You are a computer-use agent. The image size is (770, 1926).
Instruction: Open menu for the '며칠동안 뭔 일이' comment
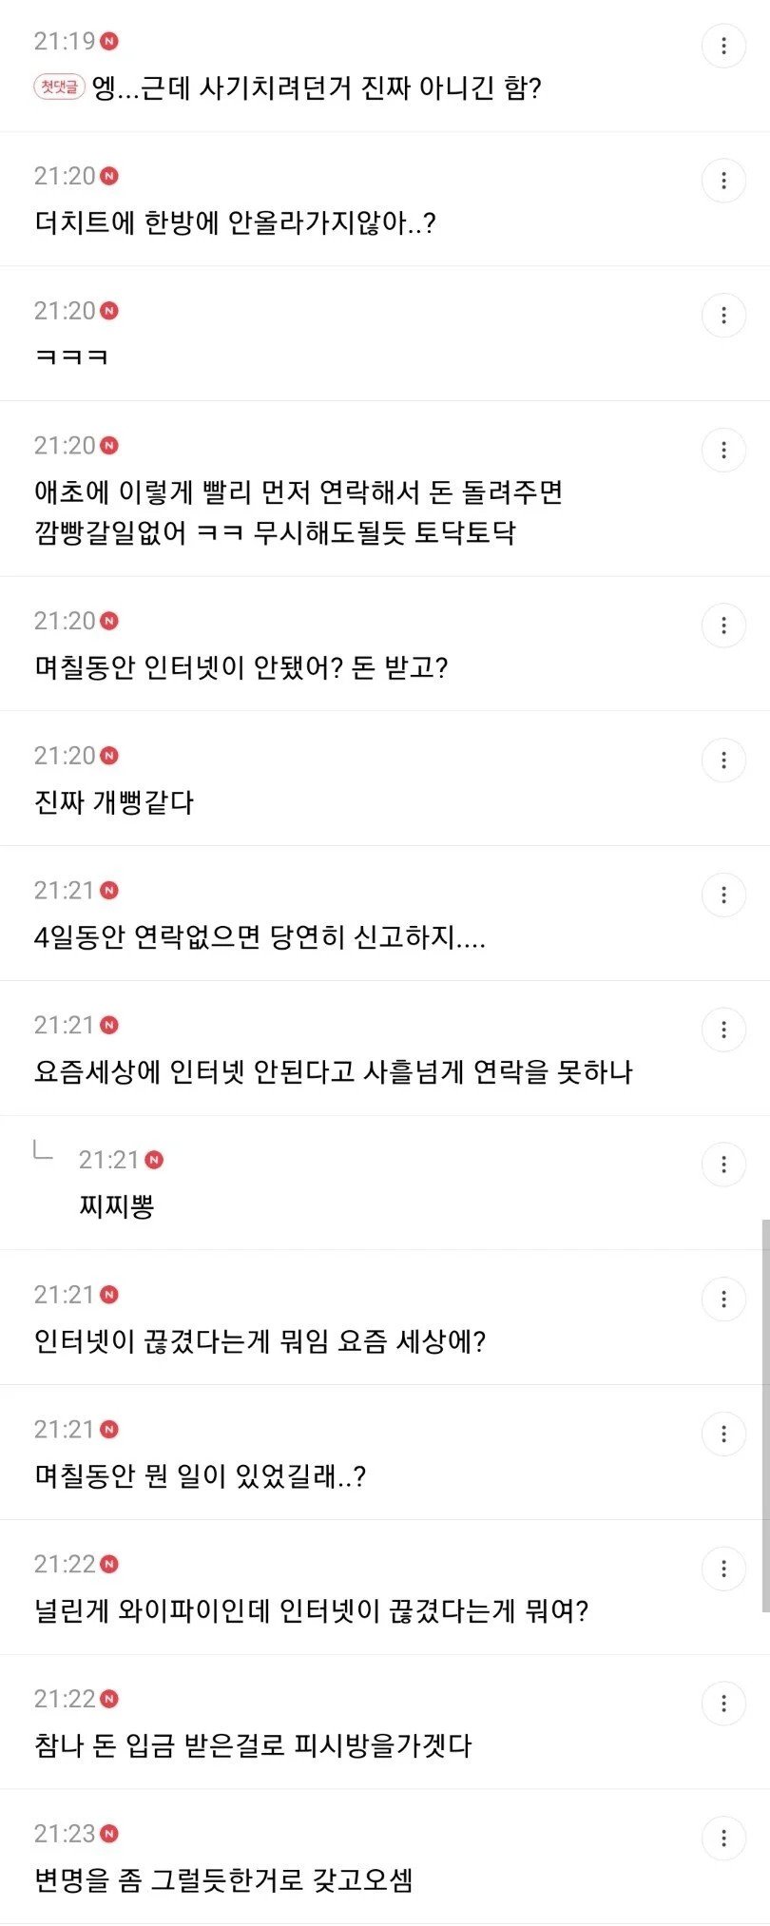point(723,1435)
